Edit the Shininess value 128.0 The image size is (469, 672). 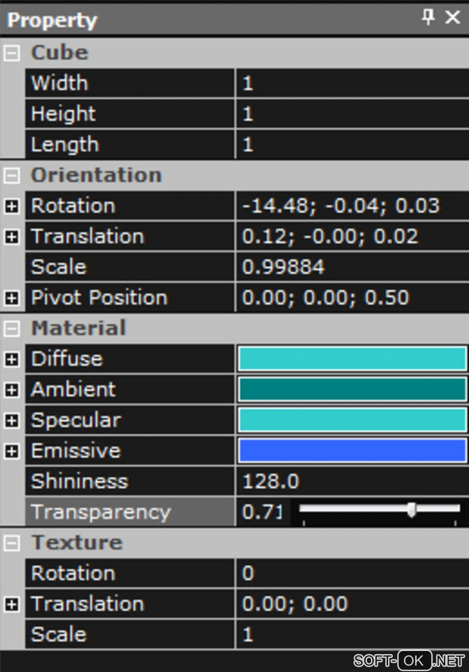pyautogui.click(x=353, y=481)
